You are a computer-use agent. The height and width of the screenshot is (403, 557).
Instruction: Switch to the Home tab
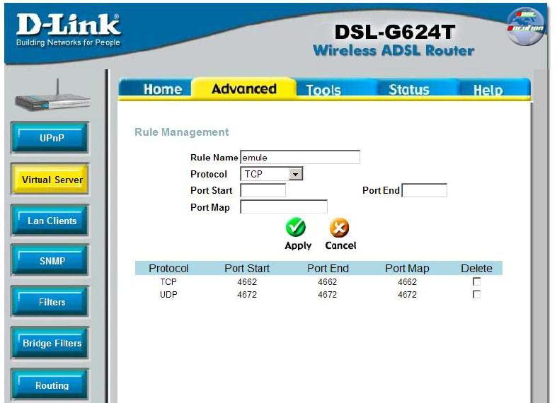pos(162,89)
